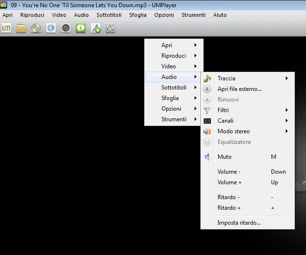Expand Apri in the context menu

pyautogui.click(x=174, y=45)
